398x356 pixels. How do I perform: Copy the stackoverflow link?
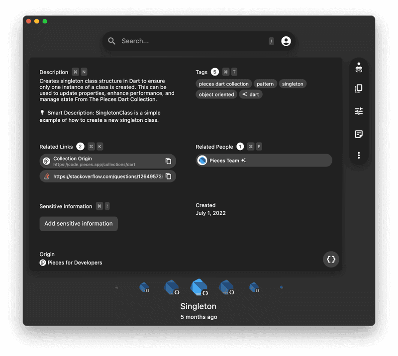(168, 176)
